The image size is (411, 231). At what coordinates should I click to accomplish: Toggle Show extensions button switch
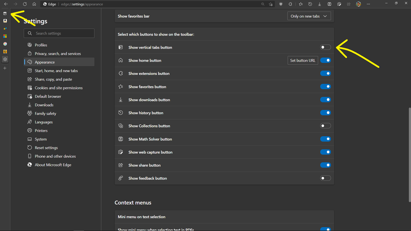point(325,74)
